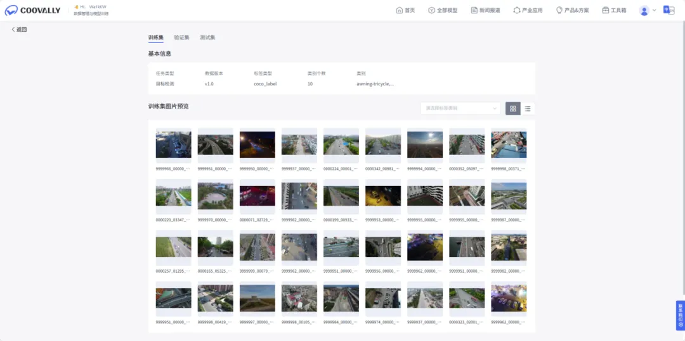Viewport: 685px width, 341px height.
Task: Open the label category filter dropdown
Action: tap(460, 108)
